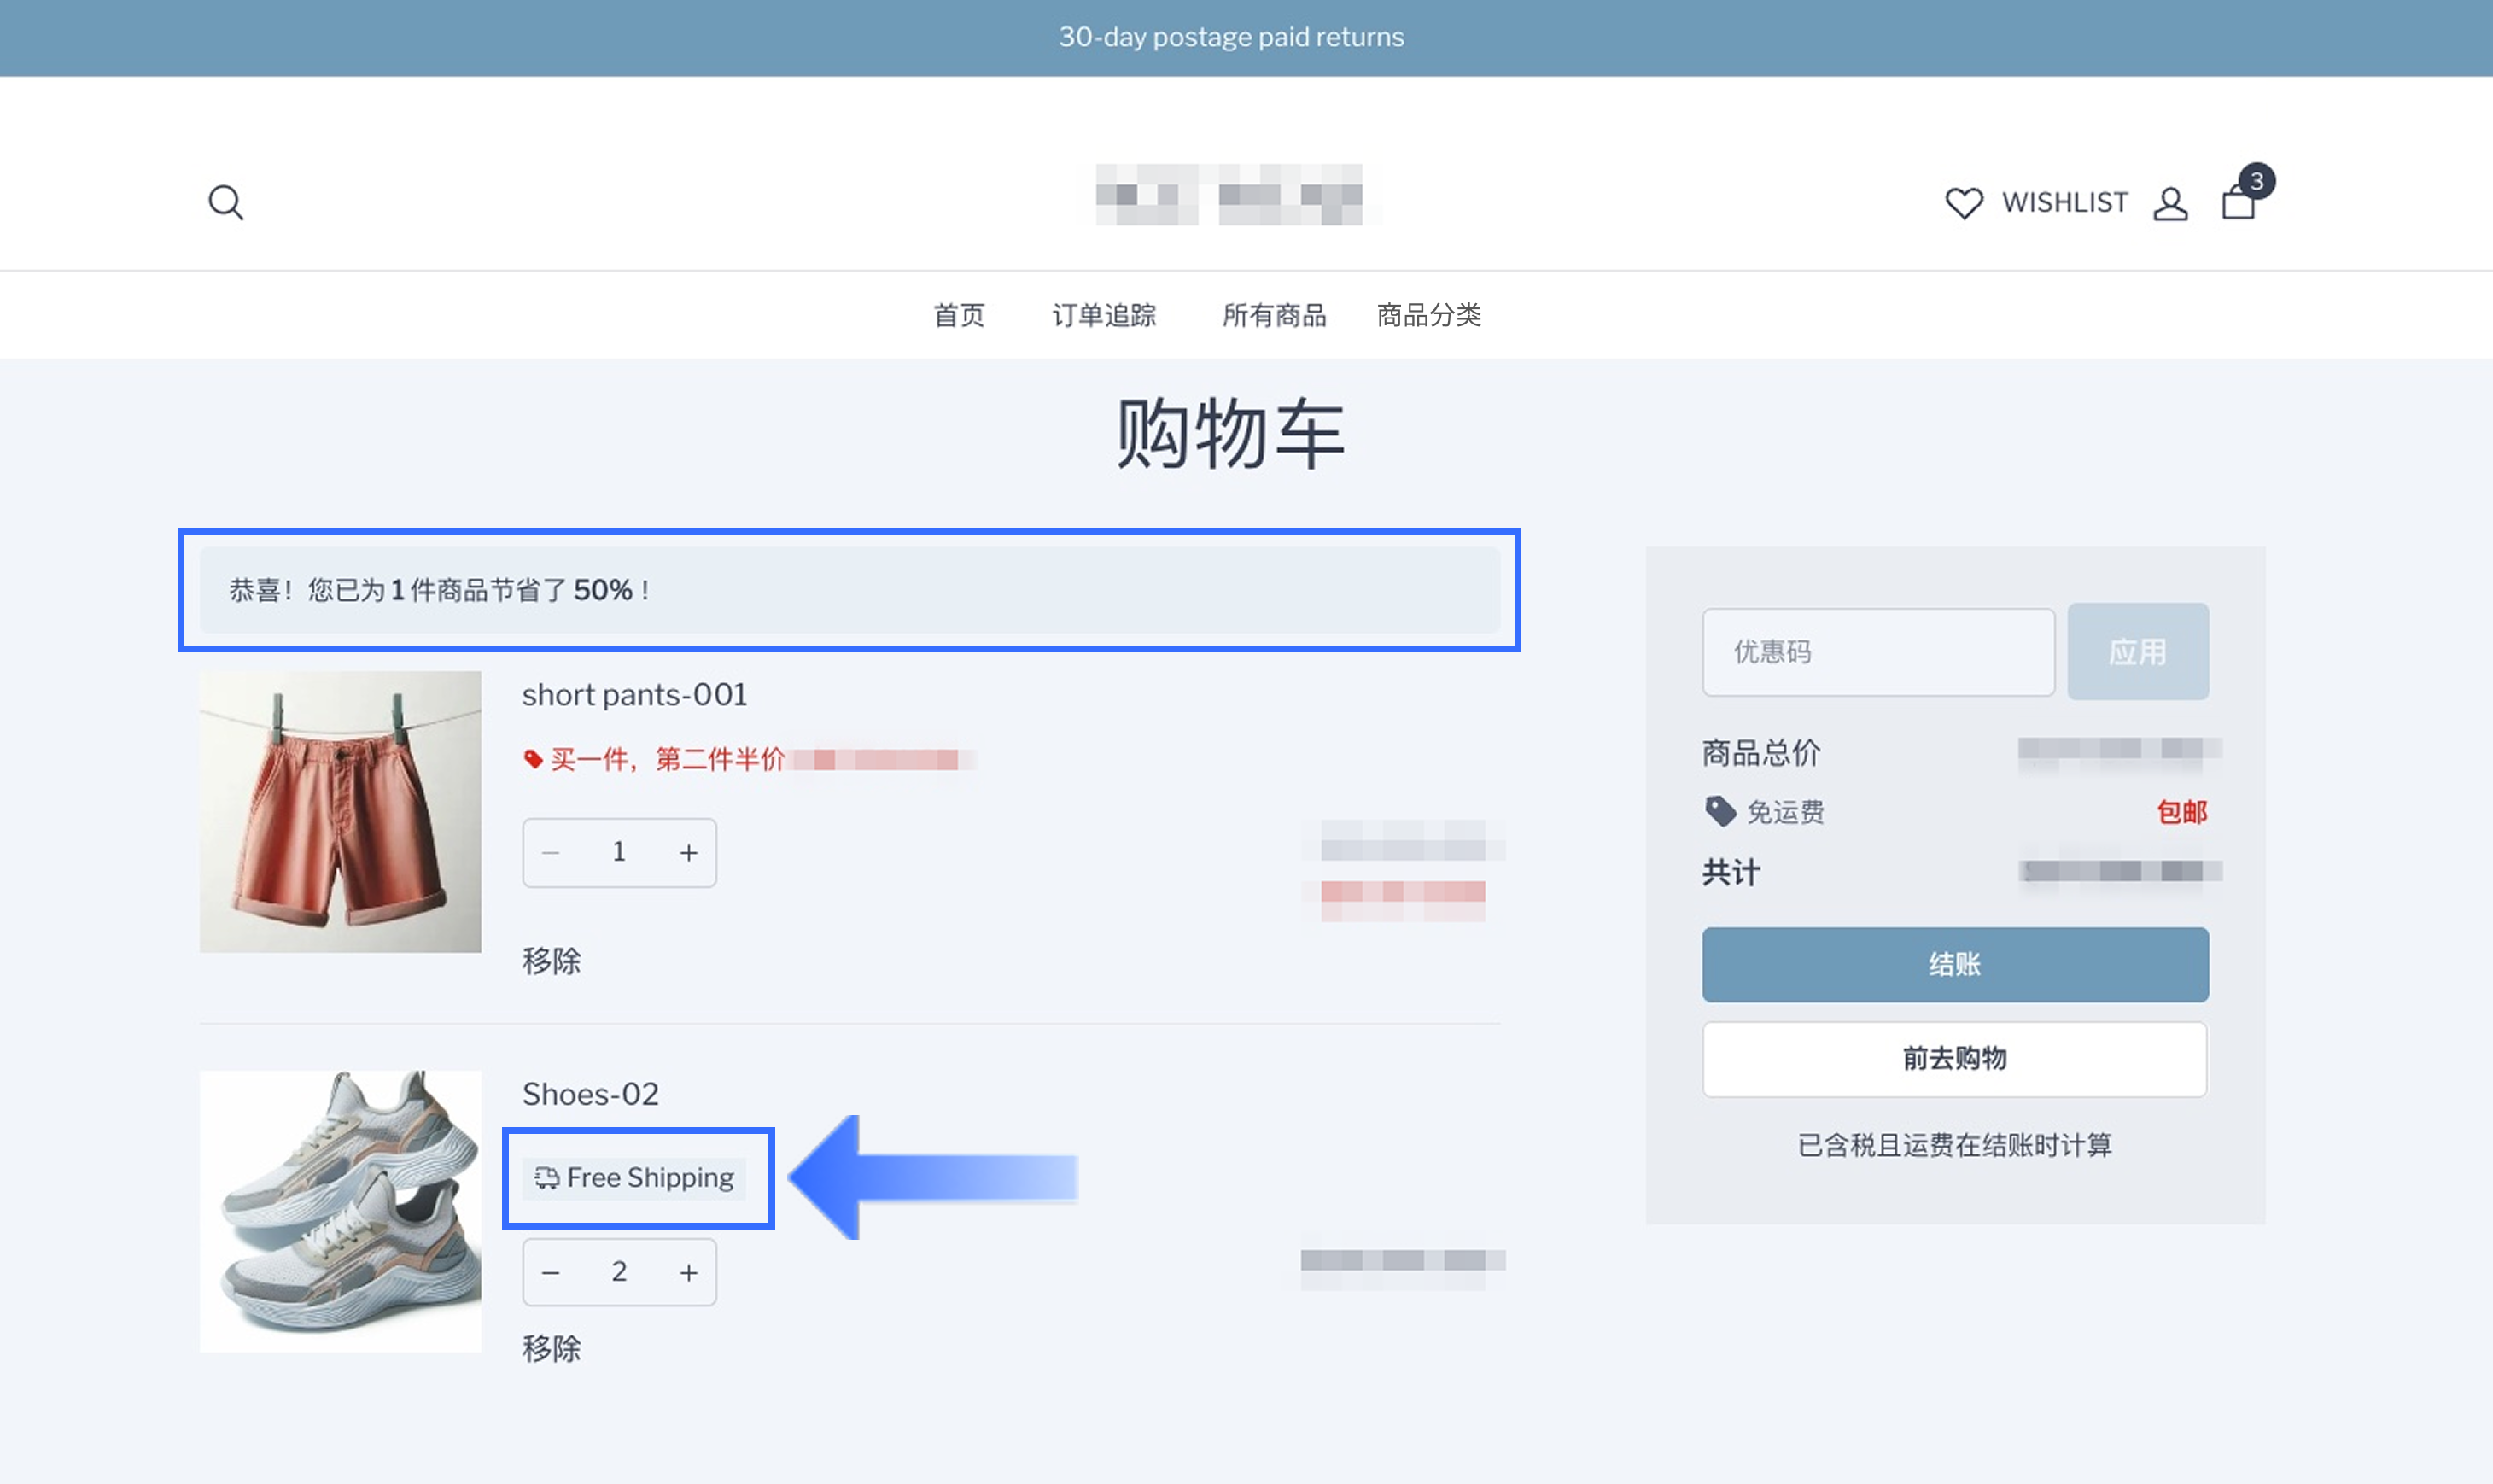
Task: Increase short pants-001 quantity with plus
Action: tap(689, 853)
